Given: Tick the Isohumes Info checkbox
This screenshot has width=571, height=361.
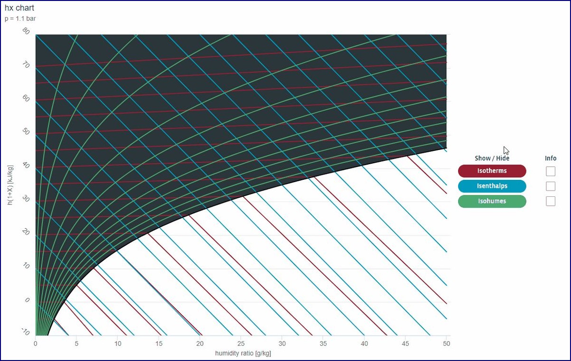Looking at the screenshot, I should (550, 202).
